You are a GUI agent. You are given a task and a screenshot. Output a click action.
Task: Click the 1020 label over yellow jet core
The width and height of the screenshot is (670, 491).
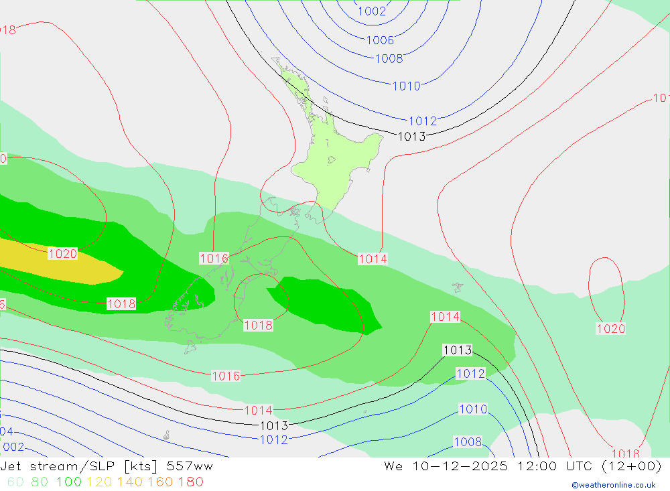click(63, 253)
